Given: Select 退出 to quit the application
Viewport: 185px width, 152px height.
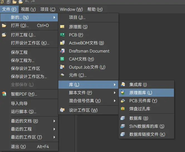Looking at the screenshot, I should (18, 147).
